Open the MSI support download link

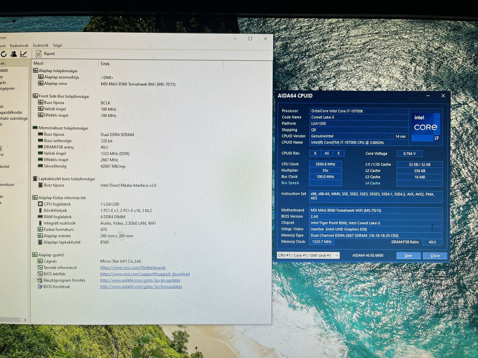click(145, 274)
